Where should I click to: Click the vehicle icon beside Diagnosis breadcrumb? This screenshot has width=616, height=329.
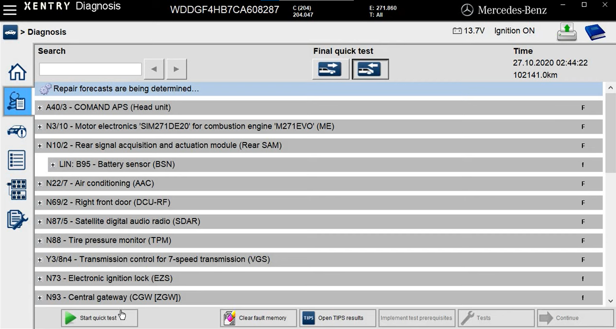(10, 32)
